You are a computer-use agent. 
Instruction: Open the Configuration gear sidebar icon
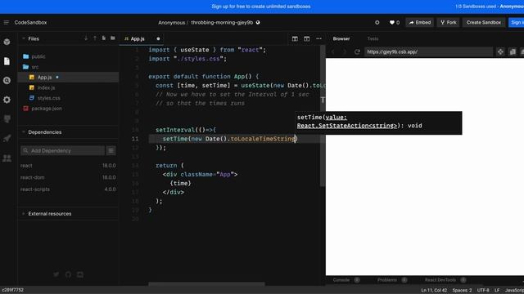[x=7, y=100]
